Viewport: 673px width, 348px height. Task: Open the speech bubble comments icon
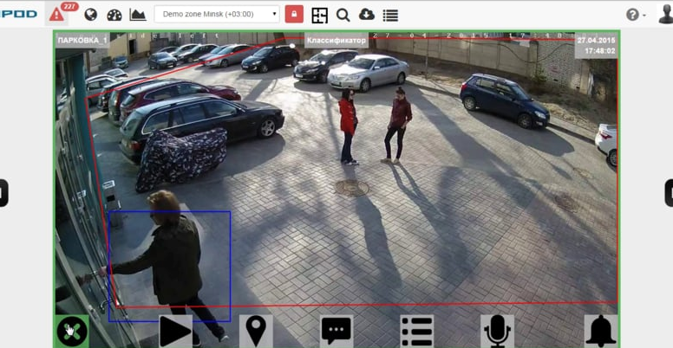(336, 332)
